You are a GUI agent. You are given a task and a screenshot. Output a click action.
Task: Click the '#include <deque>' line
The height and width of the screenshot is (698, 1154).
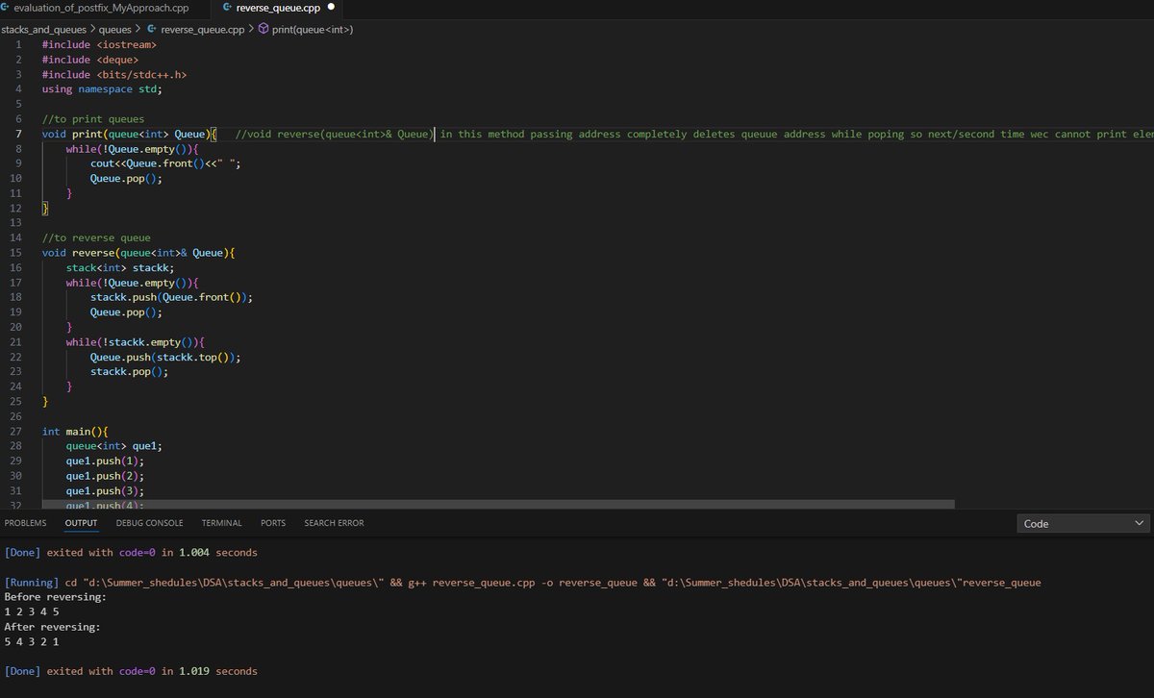[90, 60]
